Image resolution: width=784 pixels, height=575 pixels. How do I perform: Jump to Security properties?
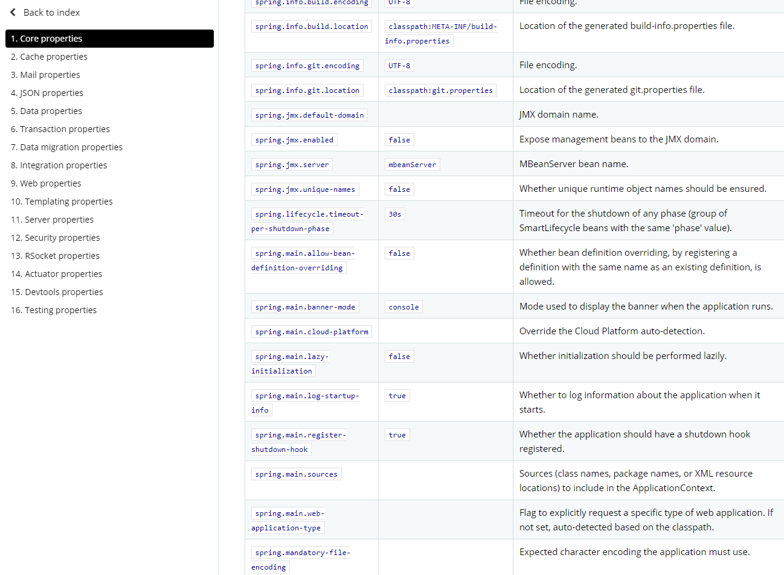tap(56, 238)
